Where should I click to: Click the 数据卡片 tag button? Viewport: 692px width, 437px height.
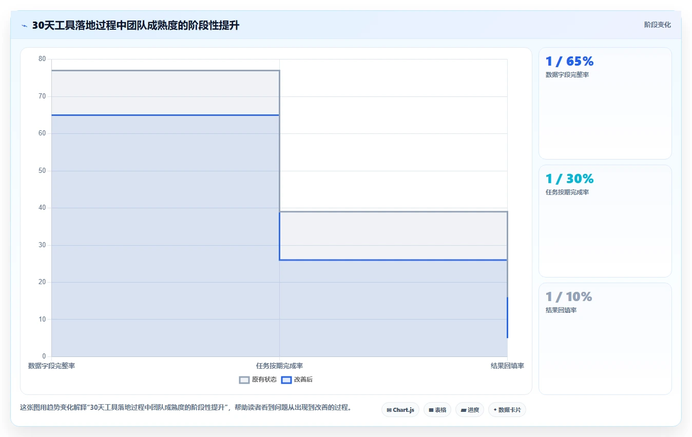pos(507,410)
